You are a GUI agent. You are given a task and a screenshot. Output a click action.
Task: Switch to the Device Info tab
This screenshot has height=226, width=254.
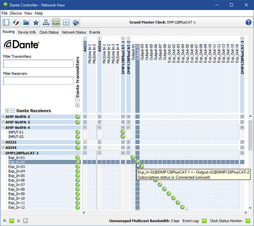(27, 32)
